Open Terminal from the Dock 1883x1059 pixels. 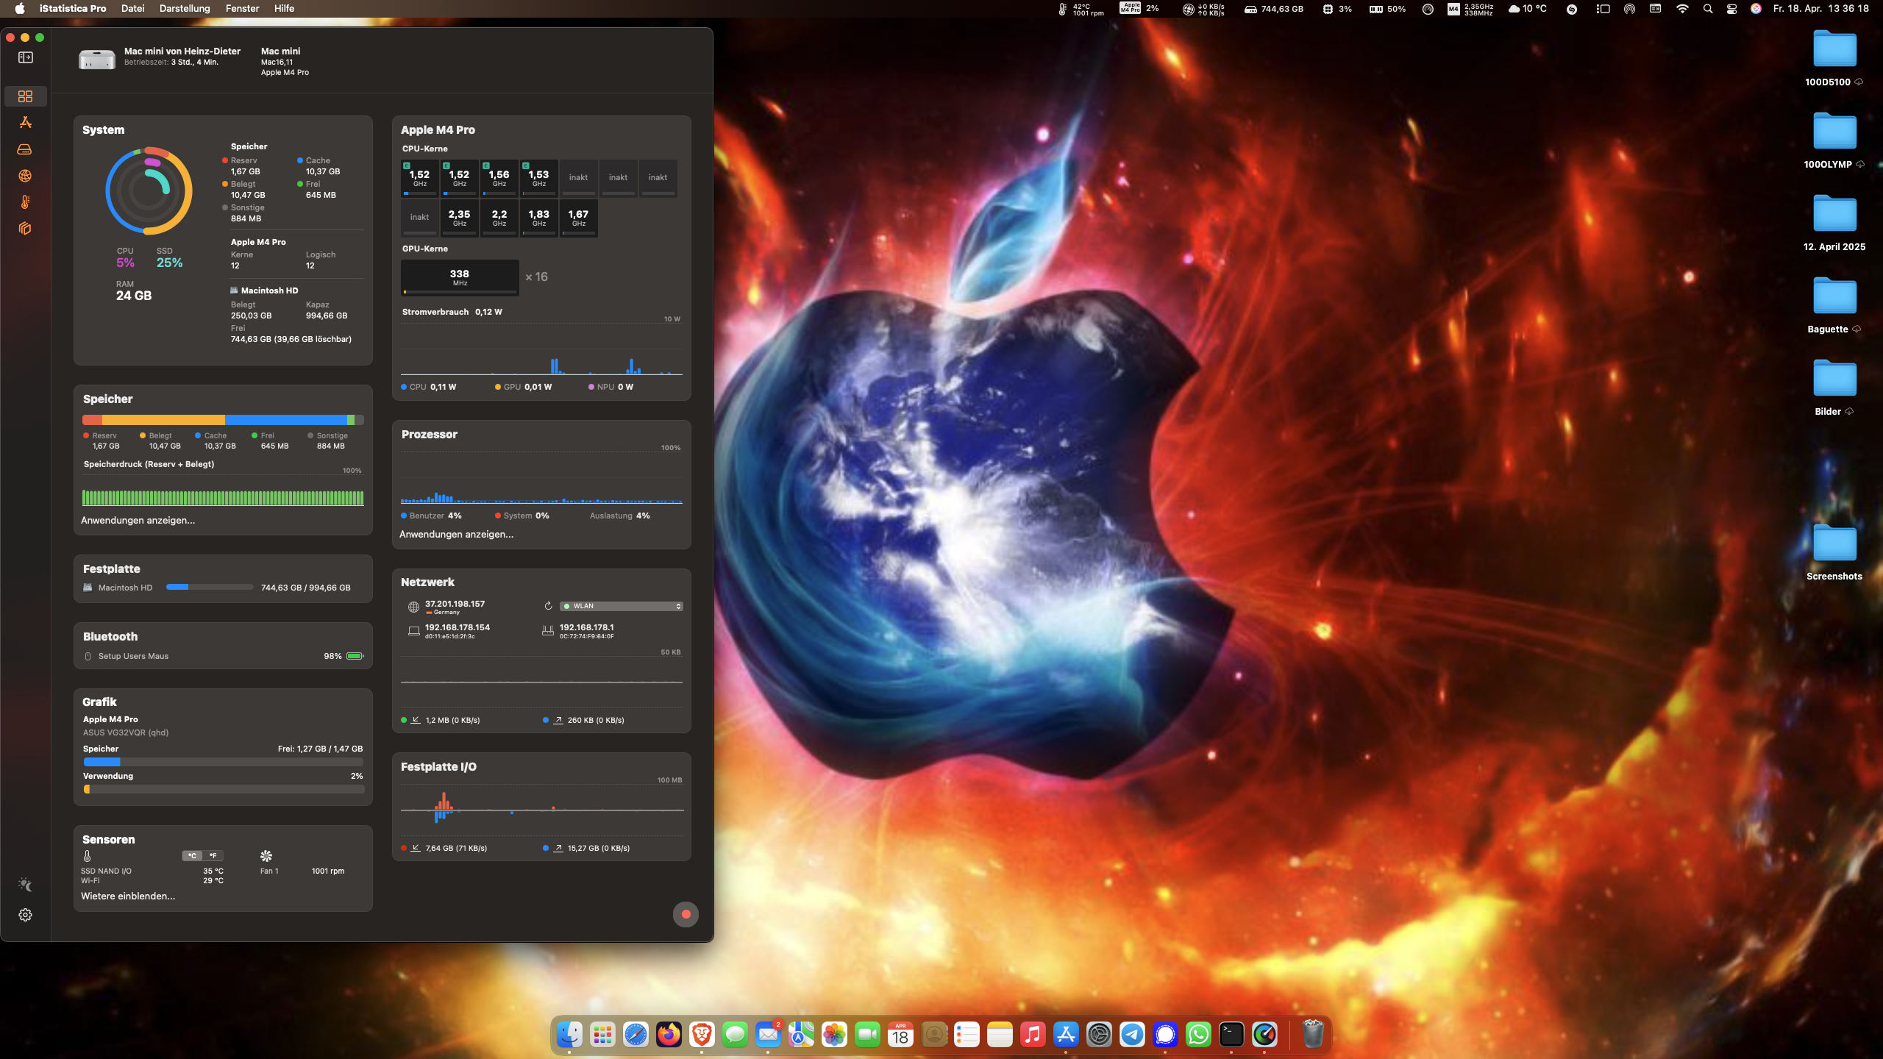tap(1231, 1035)
